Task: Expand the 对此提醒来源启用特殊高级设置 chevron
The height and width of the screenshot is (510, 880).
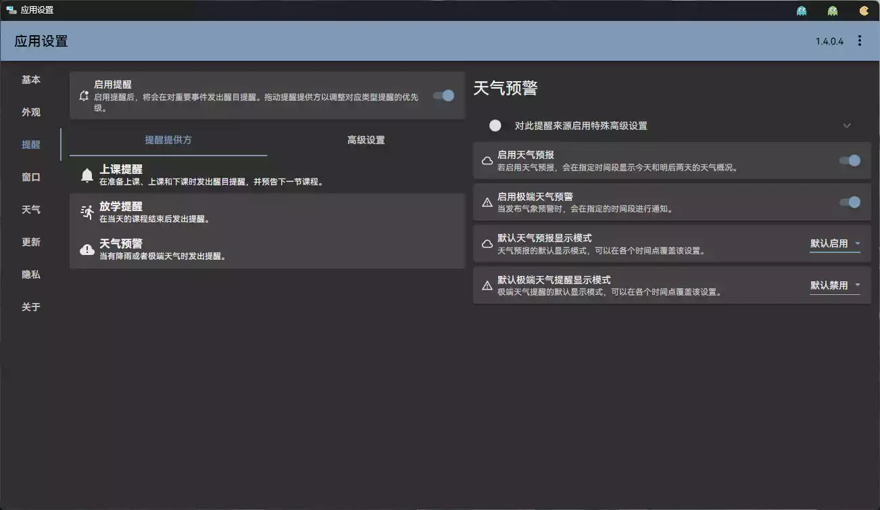Action: pos(847,125)
